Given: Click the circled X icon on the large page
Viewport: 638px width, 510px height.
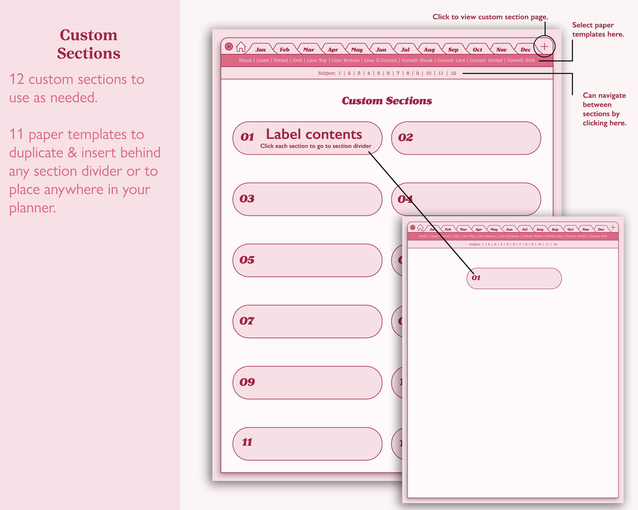Looking at the screenshot, I should click(x=229, y=47).
